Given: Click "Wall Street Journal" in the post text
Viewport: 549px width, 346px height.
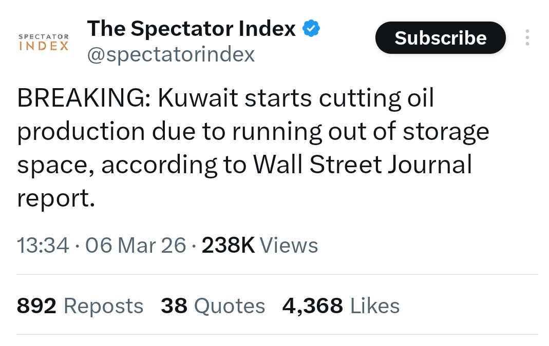Looking at the screenshot, I should click(x=361, y=165).
